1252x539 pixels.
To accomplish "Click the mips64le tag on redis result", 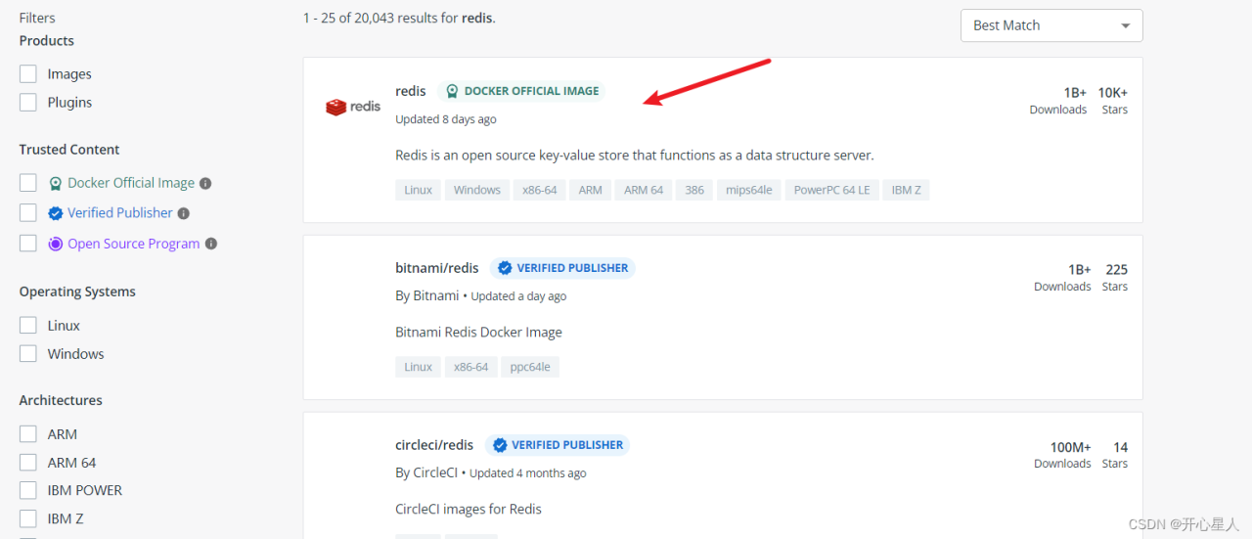I will [x=749, y=190].
